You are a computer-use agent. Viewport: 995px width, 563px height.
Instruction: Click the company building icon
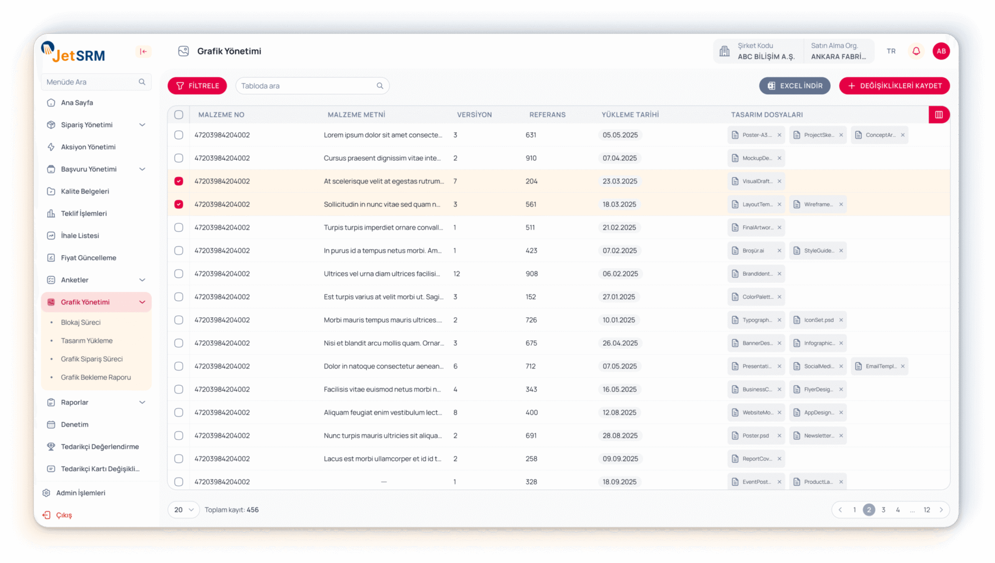click(724, 51)
